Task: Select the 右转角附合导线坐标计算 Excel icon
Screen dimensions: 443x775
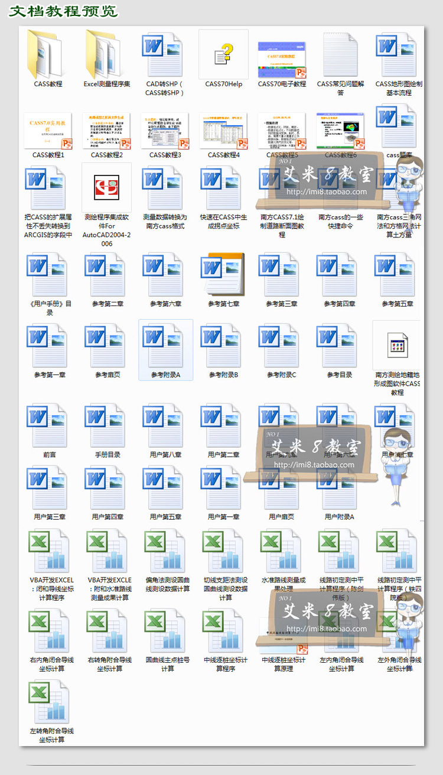Action: pyautogui.click(x=108, y=631)
